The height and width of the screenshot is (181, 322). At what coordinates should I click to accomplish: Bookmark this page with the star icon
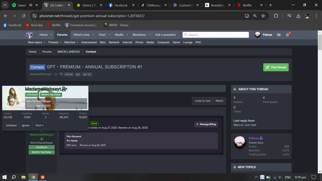pyautogui.click(x=263, y=16)
